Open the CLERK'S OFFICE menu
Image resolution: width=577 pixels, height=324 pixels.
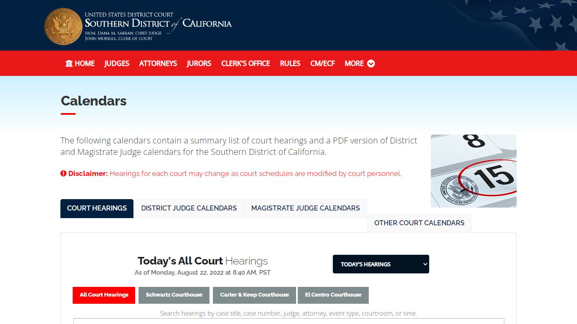coord(245,63)
